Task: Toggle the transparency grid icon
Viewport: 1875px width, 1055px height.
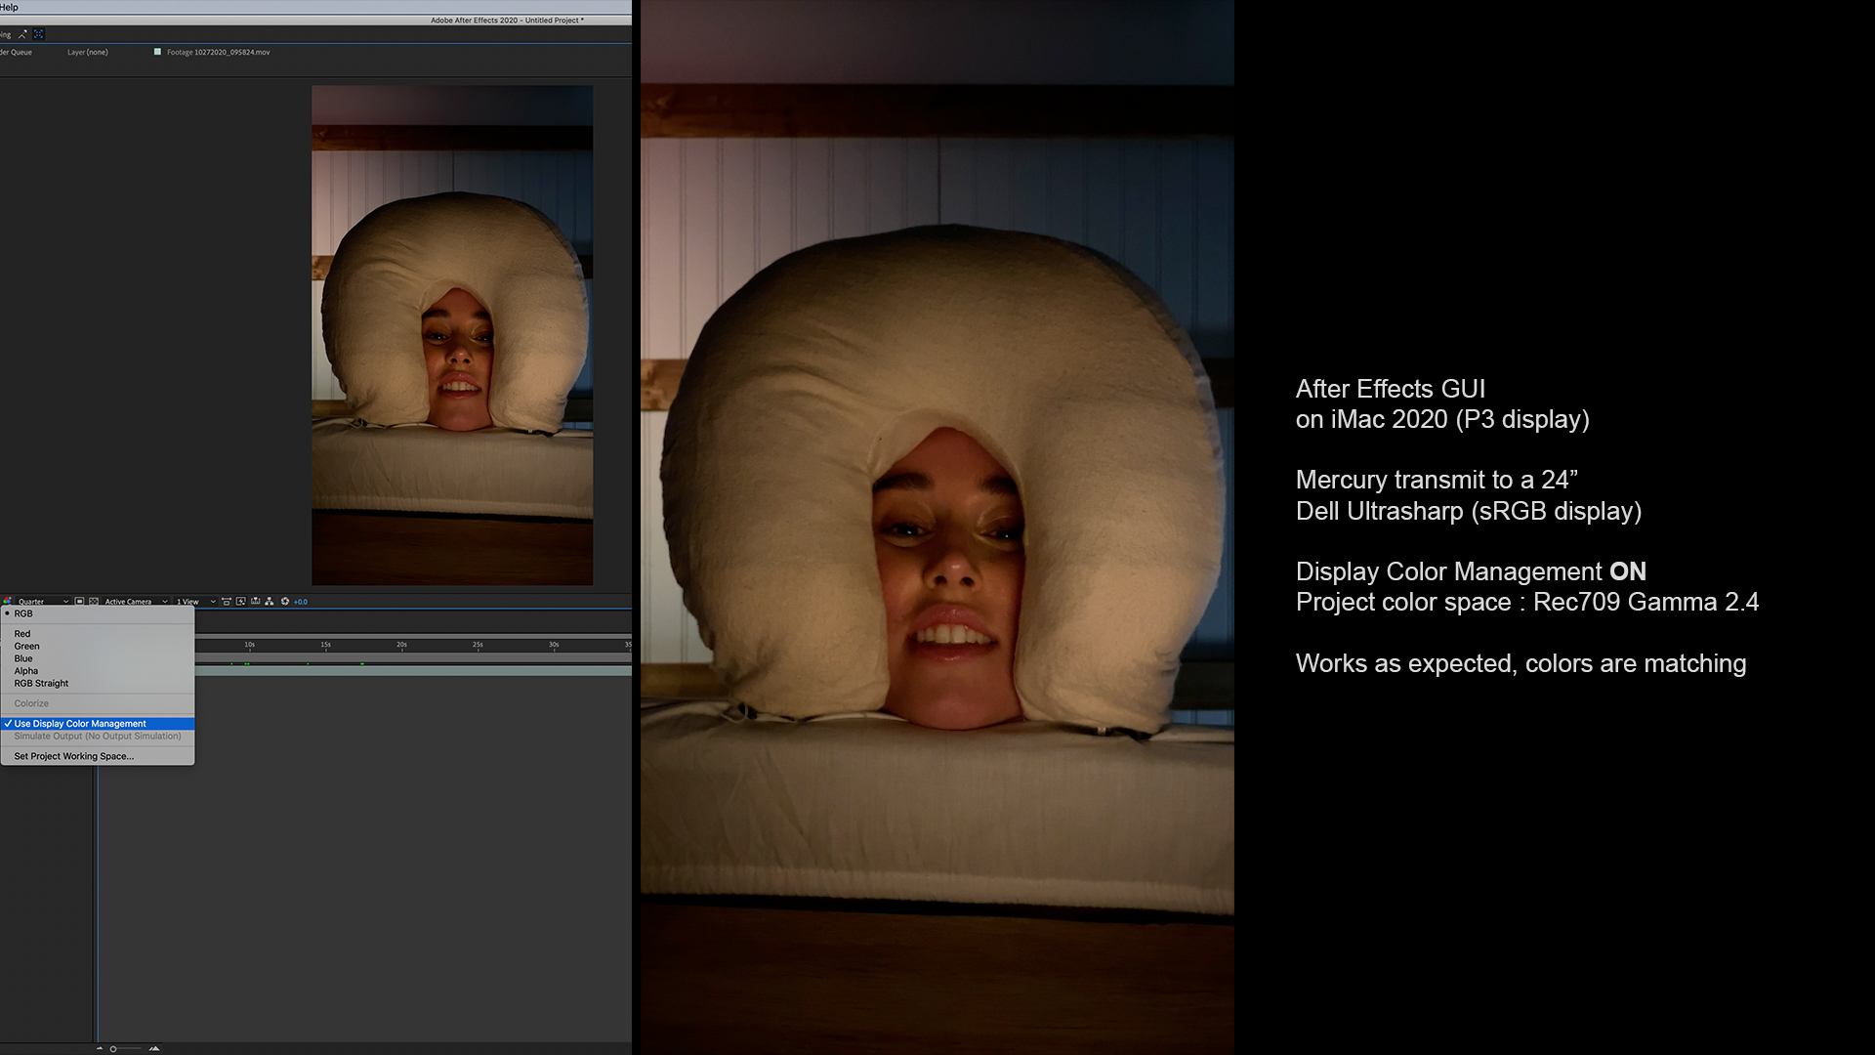Action: pos(94,602)
